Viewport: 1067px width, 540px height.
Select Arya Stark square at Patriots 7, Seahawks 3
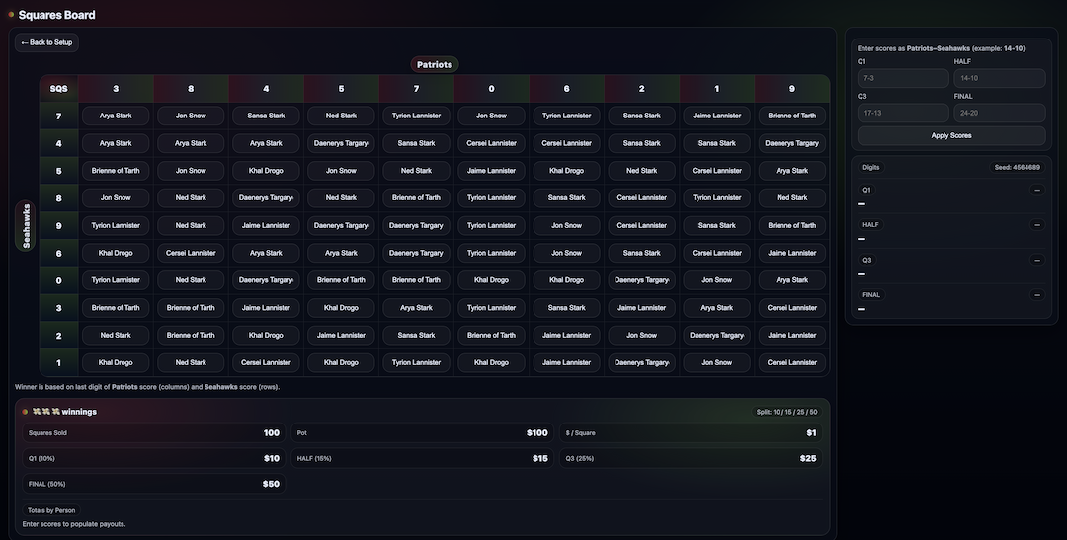417,307
